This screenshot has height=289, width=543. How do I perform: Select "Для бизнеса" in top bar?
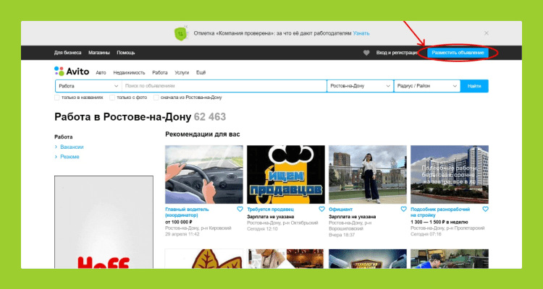pyautogui.click(x=68, y=53)
